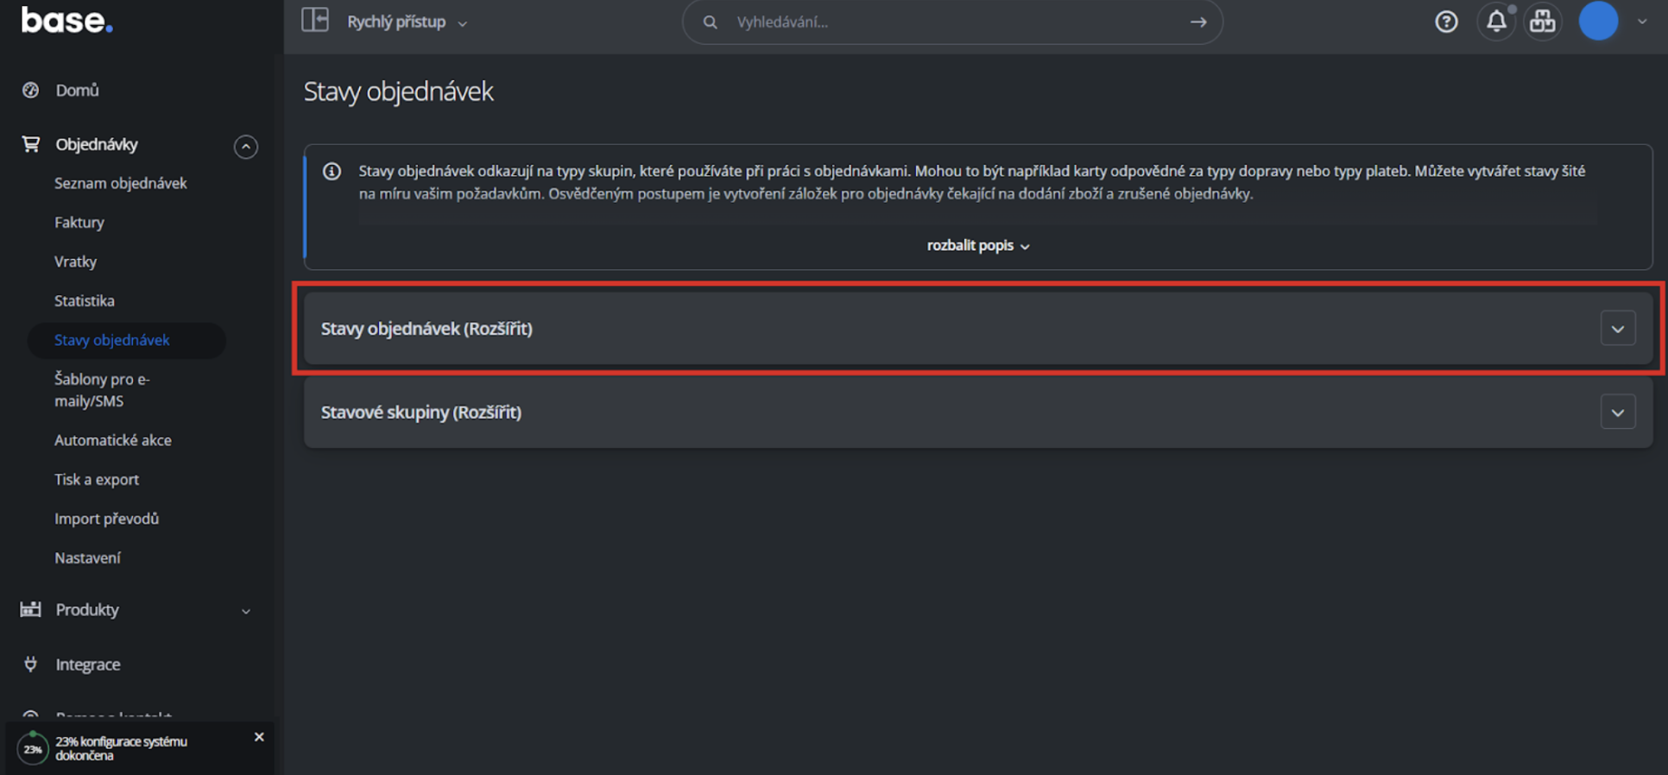1668x775 pixels.
Task: Click the gift box icon in header
Action: point(1543,21)
